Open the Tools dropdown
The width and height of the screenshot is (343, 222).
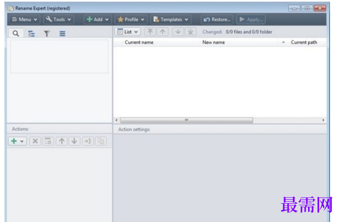[x=58, y=19]
